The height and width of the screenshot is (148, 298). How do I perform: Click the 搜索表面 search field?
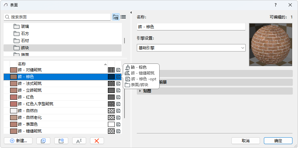[57, 17]
